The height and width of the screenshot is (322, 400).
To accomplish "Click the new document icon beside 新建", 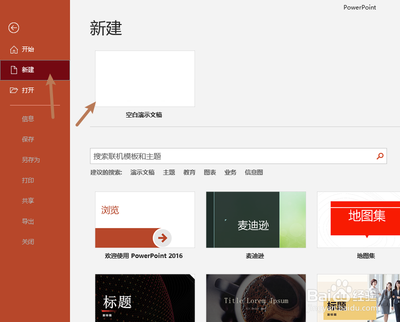I will (x=14, y=70).
